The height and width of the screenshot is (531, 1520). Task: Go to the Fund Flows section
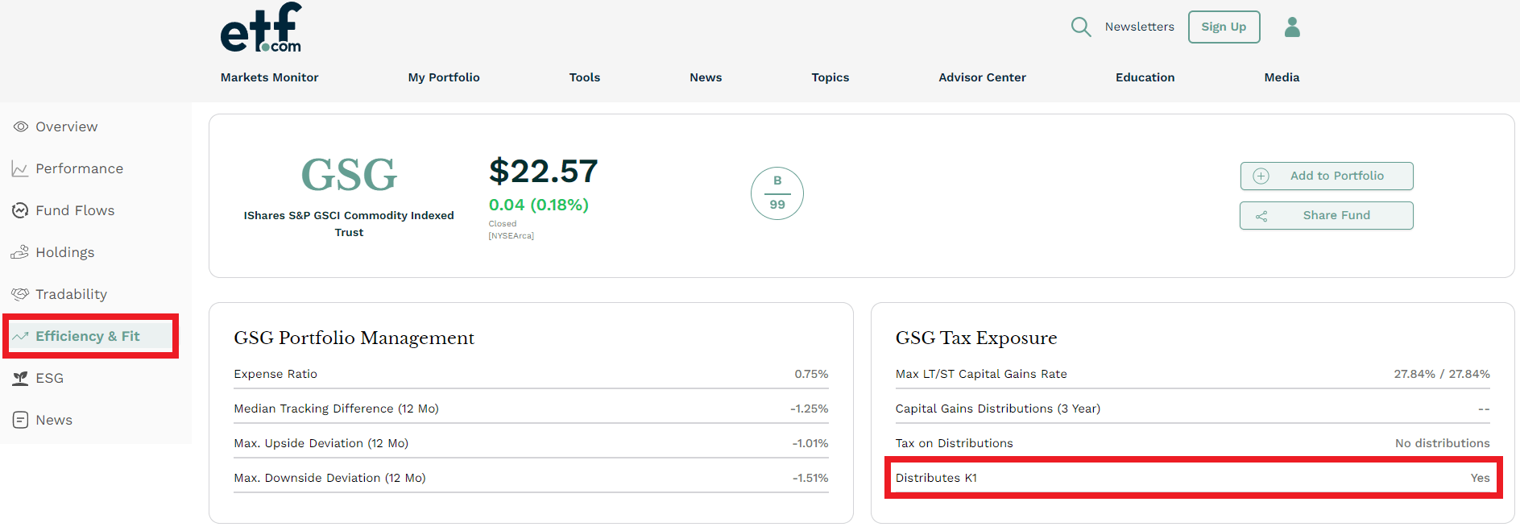[75, 210]
